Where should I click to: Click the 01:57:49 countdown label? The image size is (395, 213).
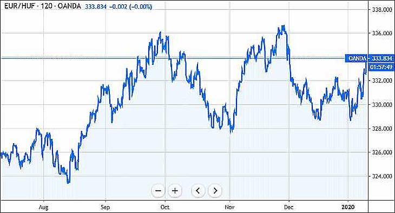[381, 67]
